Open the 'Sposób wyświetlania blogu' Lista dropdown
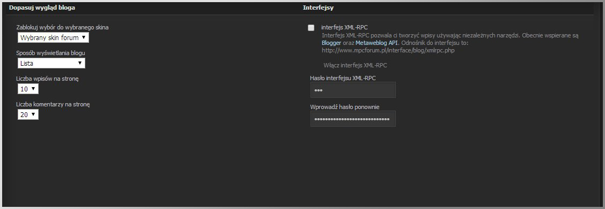 pyautogui.click(x=51, y=63)
